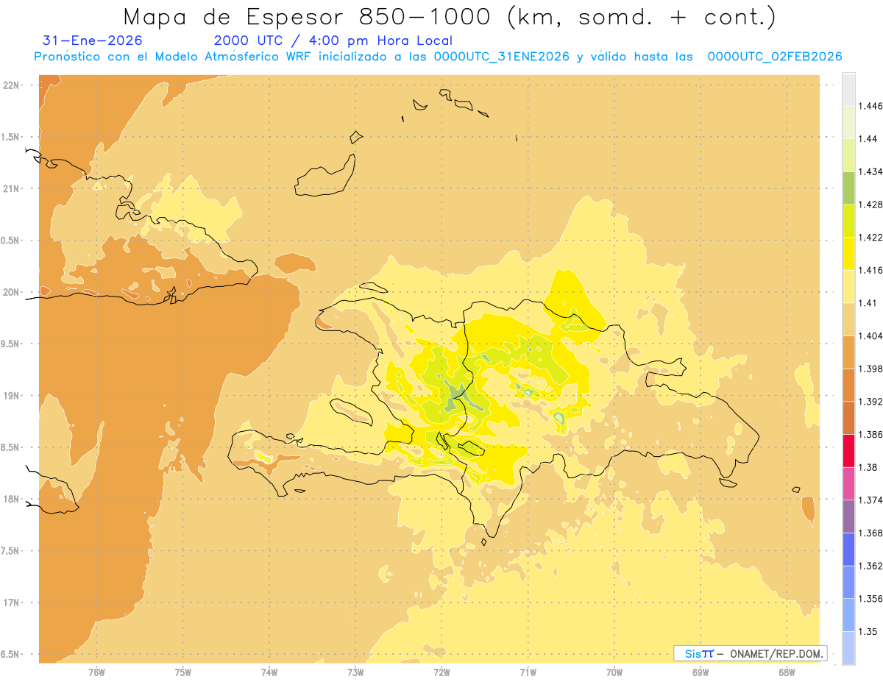Click the date label '31-Ene-2026'
The height and width of the screenshot is (682, 883).
[93, 41]
